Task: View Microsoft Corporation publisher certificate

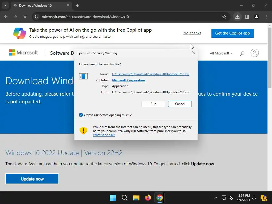Action: click(x=128, y=80)
